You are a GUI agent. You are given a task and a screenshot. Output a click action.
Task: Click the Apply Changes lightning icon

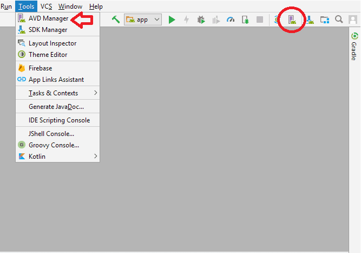(x=187, y=20)
